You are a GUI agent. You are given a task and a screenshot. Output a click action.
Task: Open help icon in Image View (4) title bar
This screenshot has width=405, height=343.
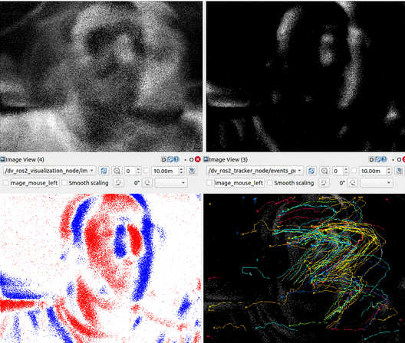pyautogui.click(x=176, y=160)
